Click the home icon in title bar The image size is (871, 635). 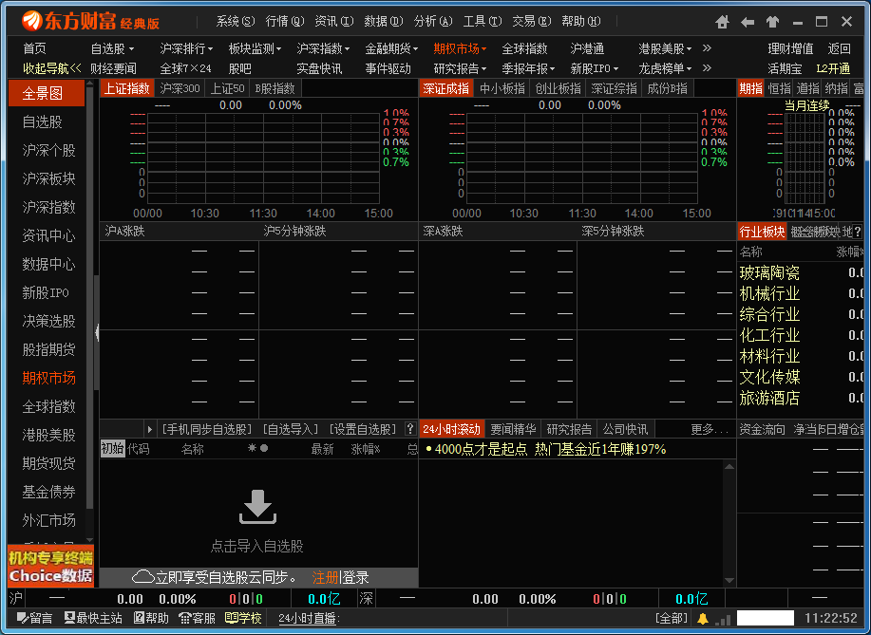(x=723, y=22)
